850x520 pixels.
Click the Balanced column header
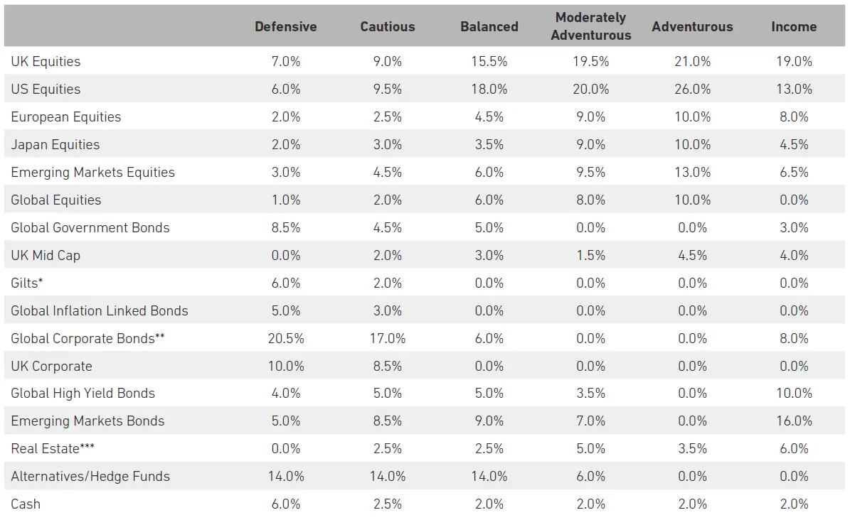[489, 27]
